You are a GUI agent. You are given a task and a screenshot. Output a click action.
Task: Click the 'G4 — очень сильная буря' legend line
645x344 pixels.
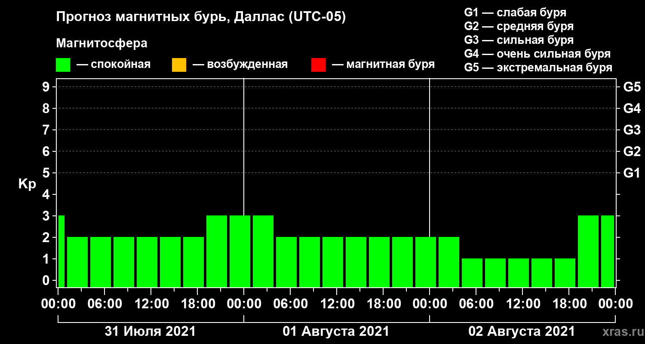[x=537, y=54]
